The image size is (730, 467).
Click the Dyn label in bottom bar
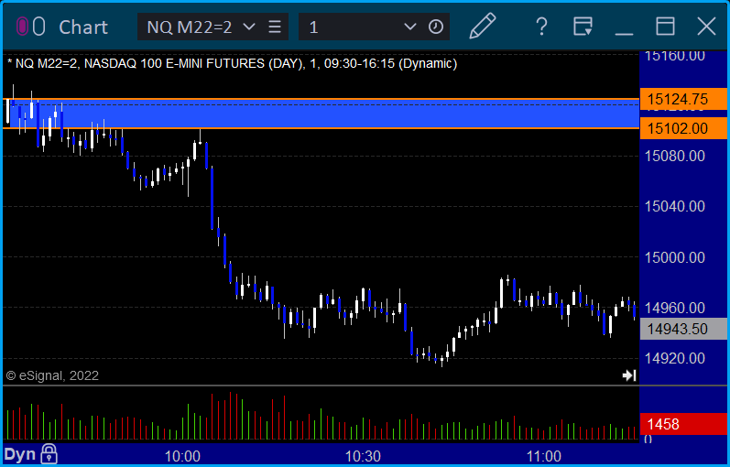20,454
